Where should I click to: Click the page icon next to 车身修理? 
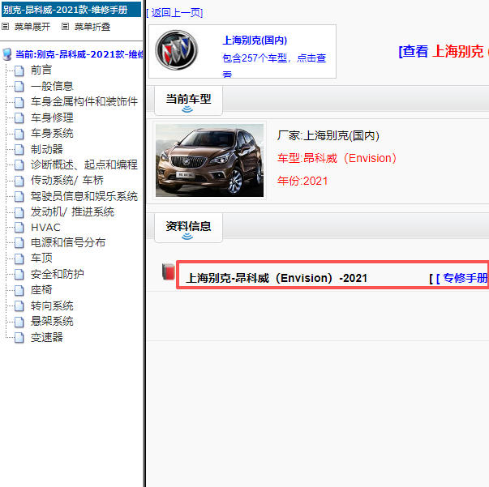[x=19, y=117]
